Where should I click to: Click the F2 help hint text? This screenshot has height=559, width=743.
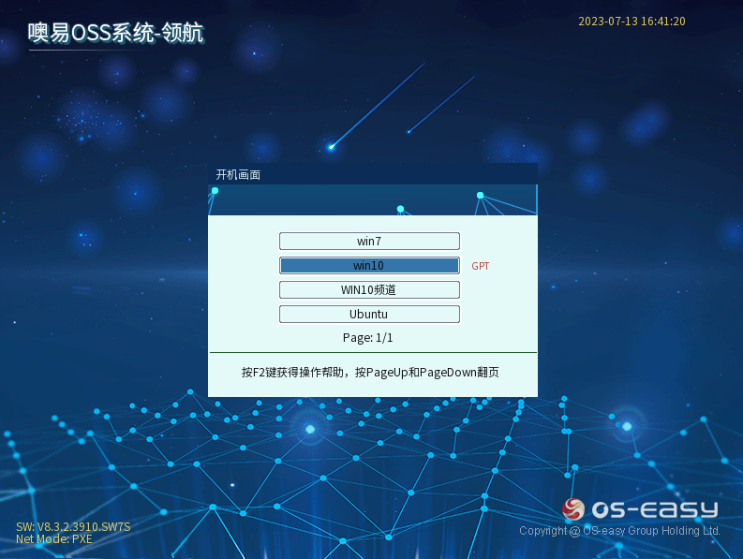click(370, 373)
